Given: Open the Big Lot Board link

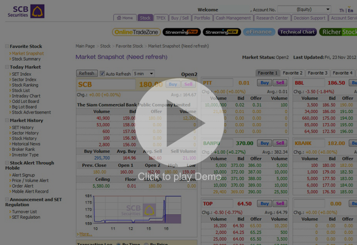Looking at the screenshot, I should (25, 107).
